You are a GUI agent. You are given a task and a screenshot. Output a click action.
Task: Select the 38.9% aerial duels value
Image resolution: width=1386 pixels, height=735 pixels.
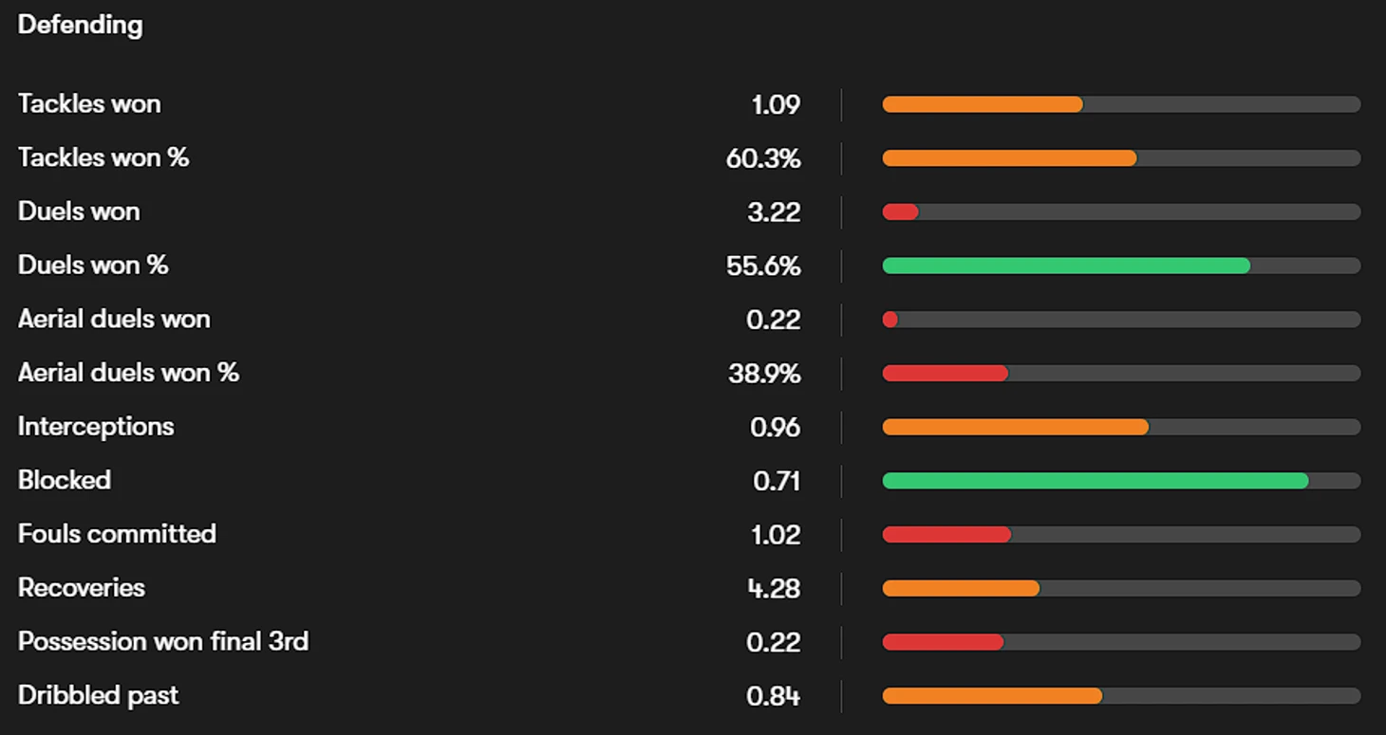764,374
